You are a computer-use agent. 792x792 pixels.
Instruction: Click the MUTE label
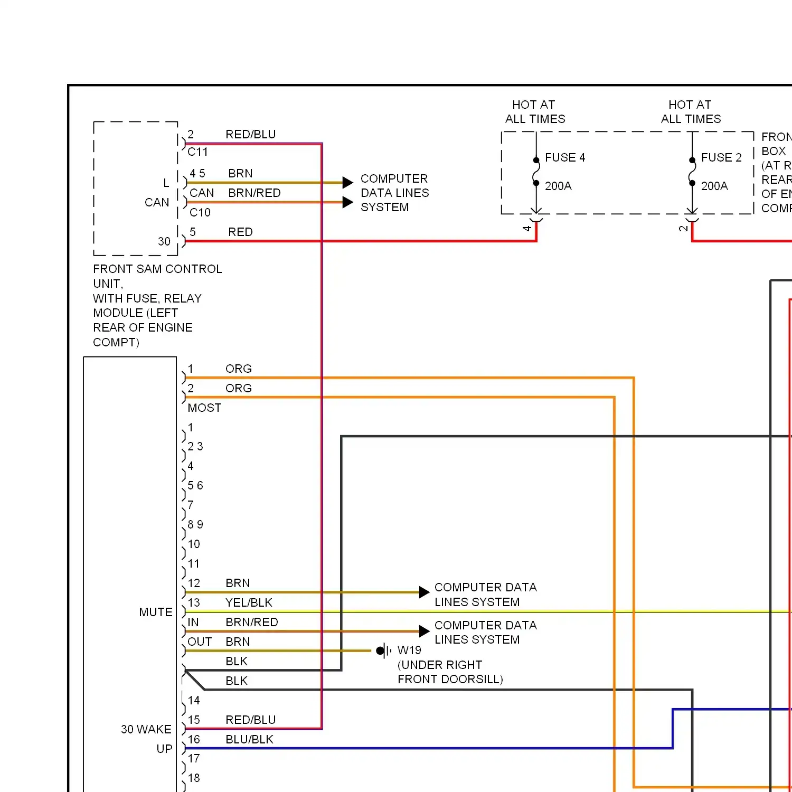[x=156, y=612]
